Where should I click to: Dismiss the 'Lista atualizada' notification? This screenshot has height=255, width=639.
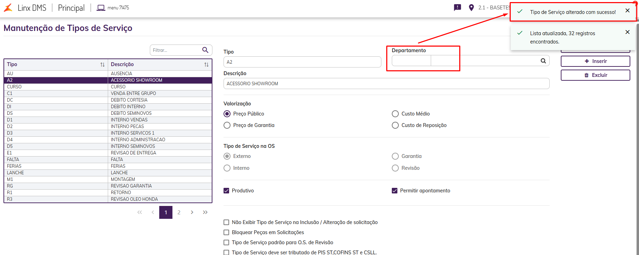coord(627,32)
